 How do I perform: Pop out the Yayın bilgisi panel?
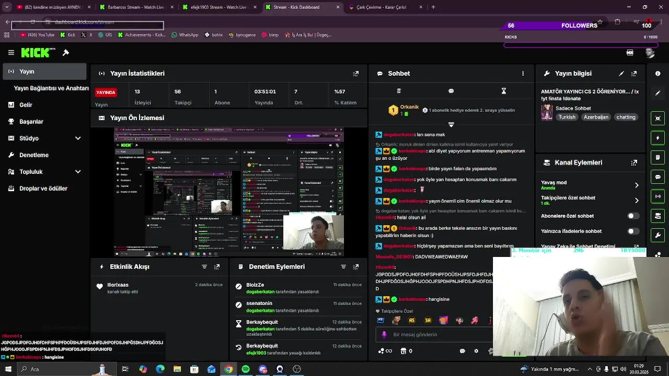[x=634, y=74]
